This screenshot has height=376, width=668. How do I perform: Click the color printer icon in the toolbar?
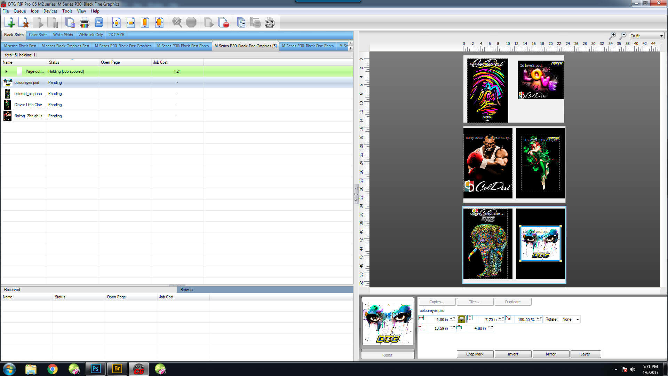pyautogui.click(x=85, y=23)
